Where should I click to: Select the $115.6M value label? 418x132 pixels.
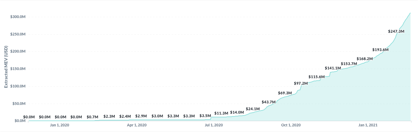pyautogui.click(x=317, y=77)
